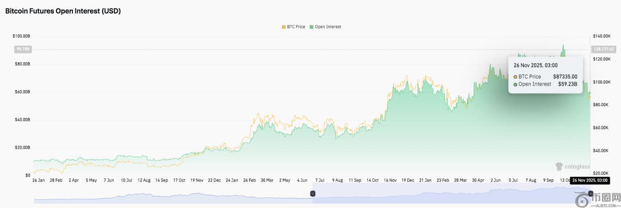Click the 26 Feb x-axis date label
The width and height of the screenshot is (621, 208).
pos(249,180)
